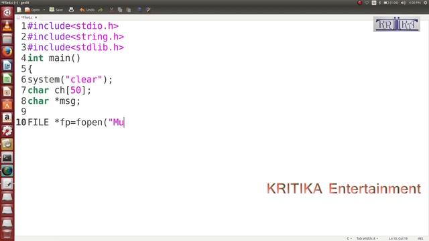Launch Firefox from the dock
The image size is (429, 241).
point(7,52)
